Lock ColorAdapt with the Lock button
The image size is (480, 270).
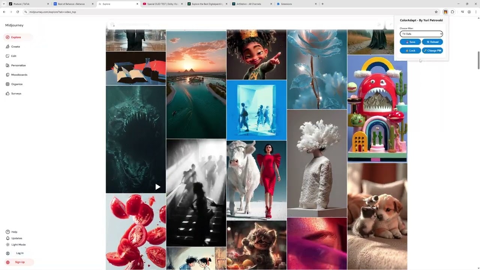tap(410, 50)
